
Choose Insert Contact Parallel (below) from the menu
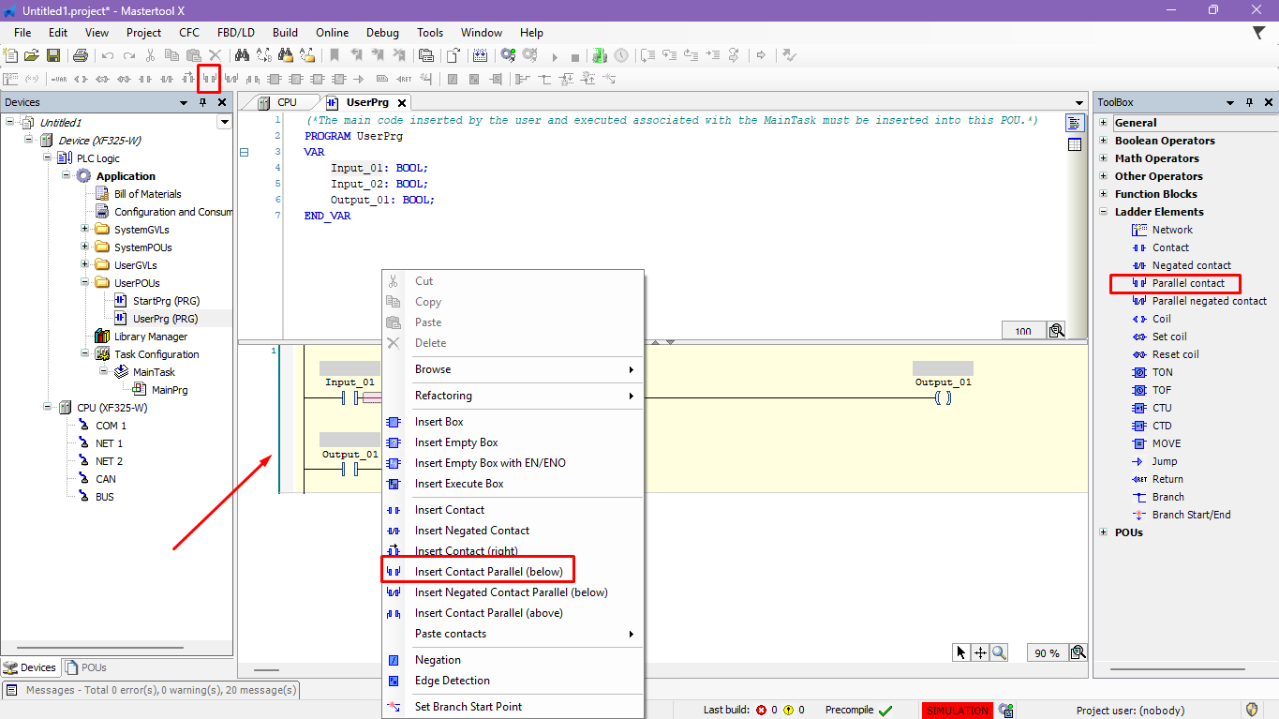point(488,572)
